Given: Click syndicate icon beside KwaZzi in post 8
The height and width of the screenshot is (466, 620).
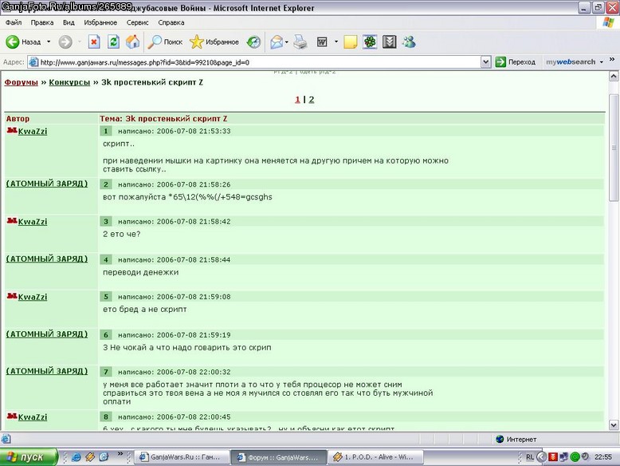Looking at the screenshot, I should point(12,416).
